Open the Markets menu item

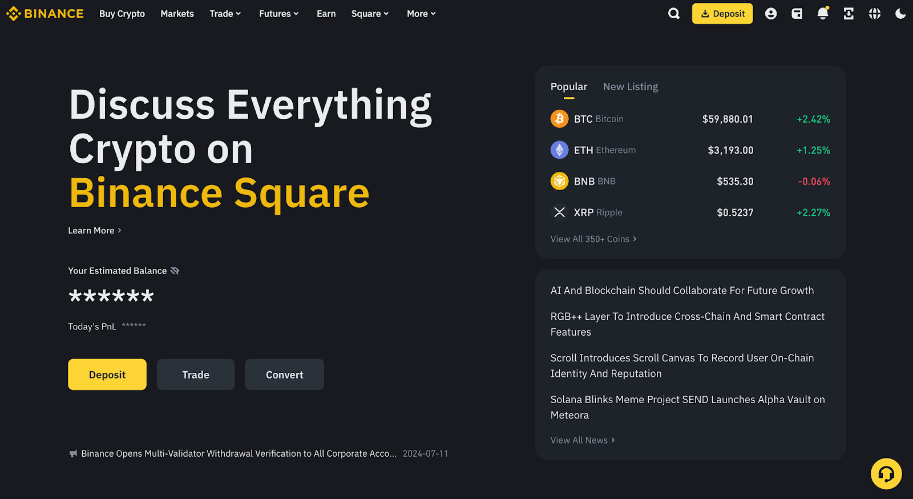pos(177,14)
